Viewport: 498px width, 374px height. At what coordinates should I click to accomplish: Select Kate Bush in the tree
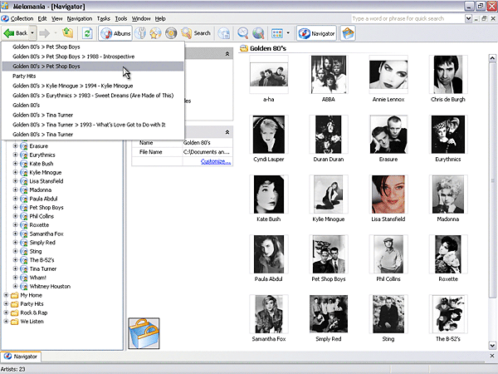[41, 164]
